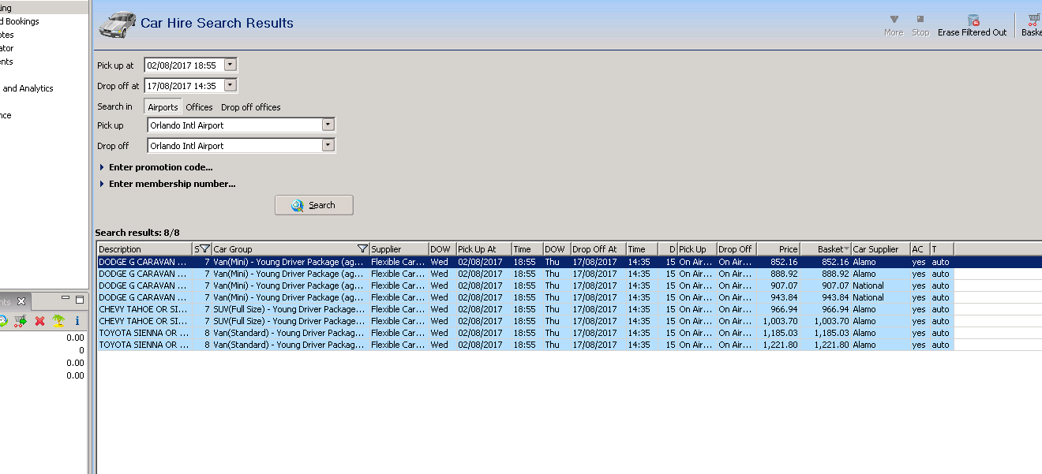Screen dimensions: 1042x474
Task: Maximize the lower-left panel
Action: click(80, 300)
